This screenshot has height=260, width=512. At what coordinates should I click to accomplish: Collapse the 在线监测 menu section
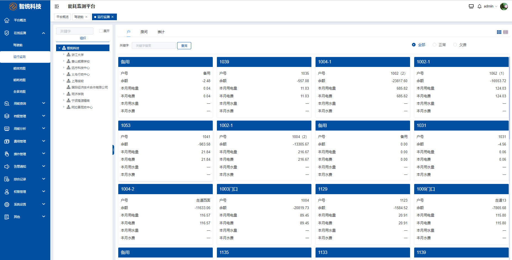coord(43,33)
